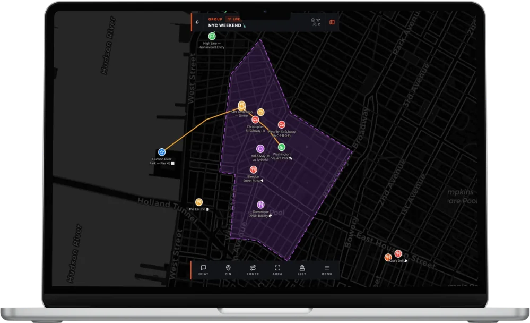
Task: Select the Bleecker Street Pizza pin
Action: [x=253, y=169]
